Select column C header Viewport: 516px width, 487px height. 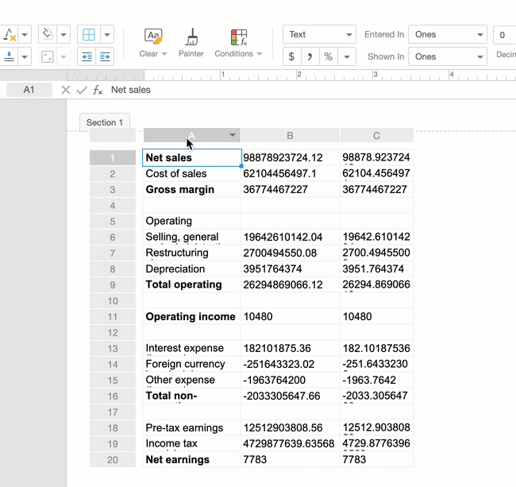click(376, 135)
